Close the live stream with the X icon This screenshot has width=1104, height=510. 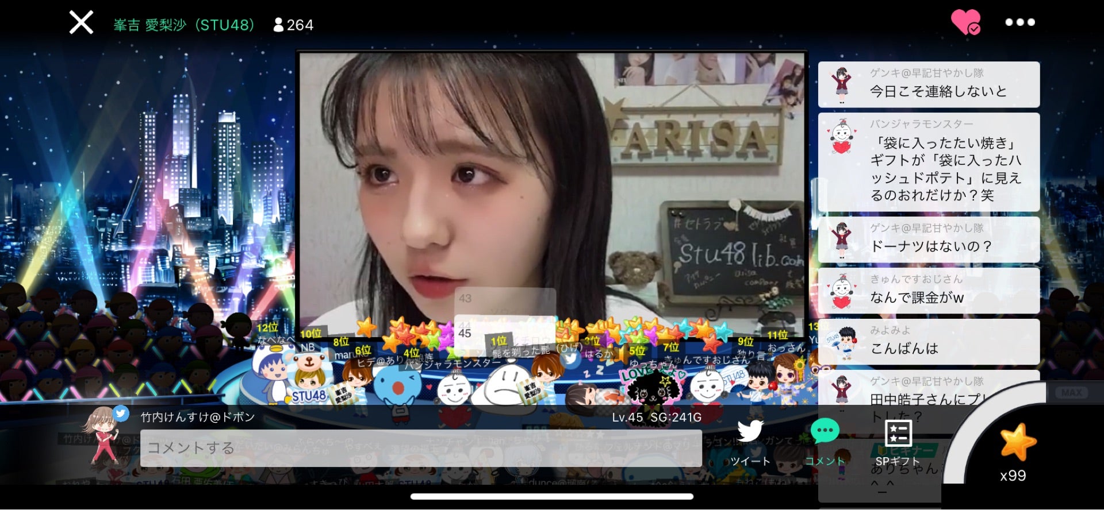click(81, 23)
